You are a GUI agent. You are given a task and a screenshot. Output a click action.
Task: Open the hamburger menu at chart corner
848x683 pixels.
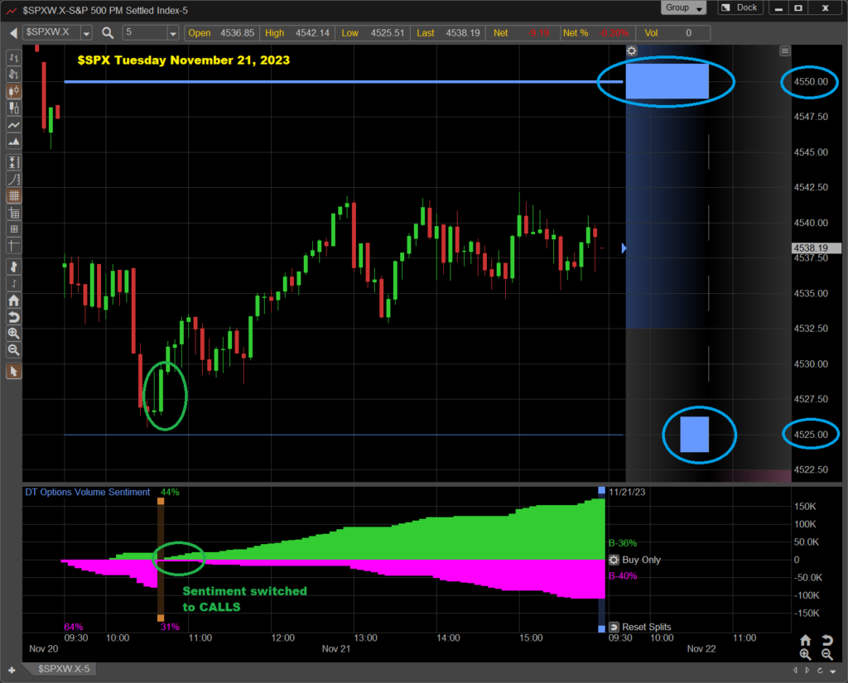pyautogui.click(x=785, y=51)
